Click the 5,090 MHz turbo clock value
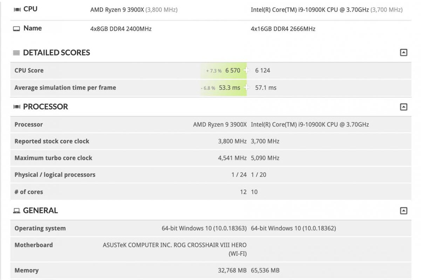Image resolution: width=423 pixels, height=280 pixels. pyautogui.click(x=265, y=158)
